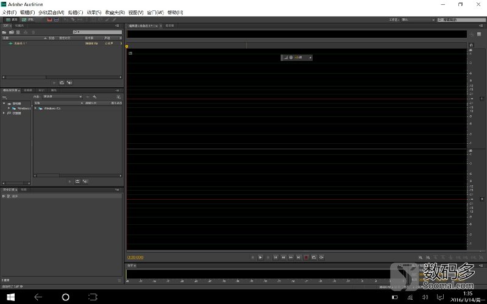
Task: Toggle auto-play button in the Media Browser panel
Action: [85, 182]
